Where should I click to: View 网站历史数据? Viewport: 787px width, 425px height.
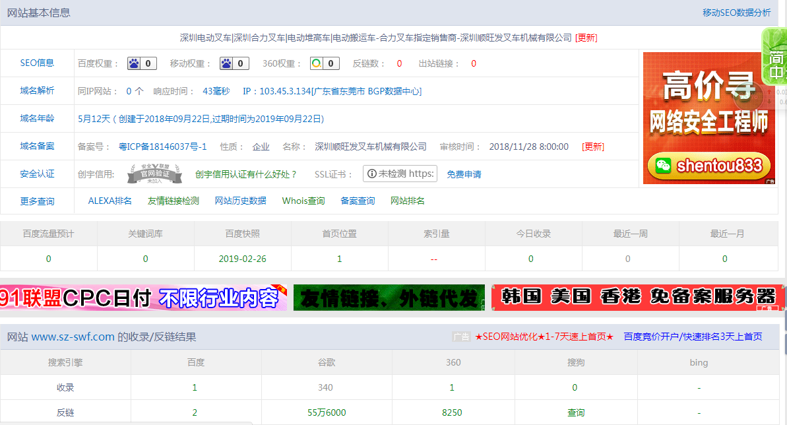[241, 201]
